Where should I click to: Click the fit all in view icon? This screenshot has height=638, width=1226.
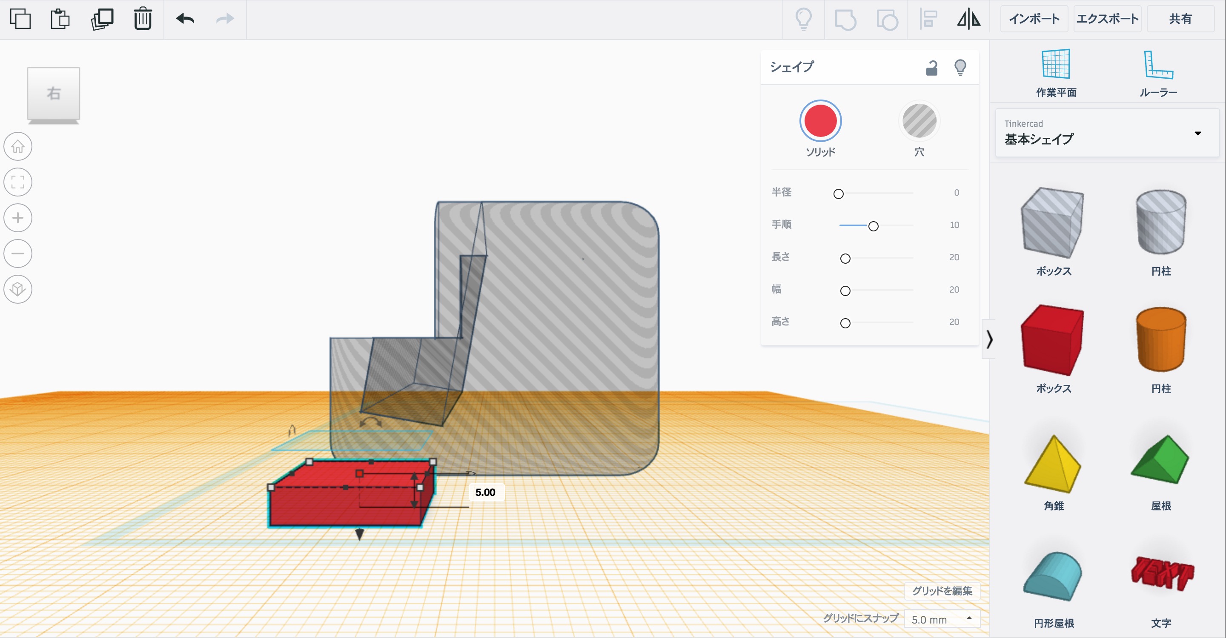(18, 182)
